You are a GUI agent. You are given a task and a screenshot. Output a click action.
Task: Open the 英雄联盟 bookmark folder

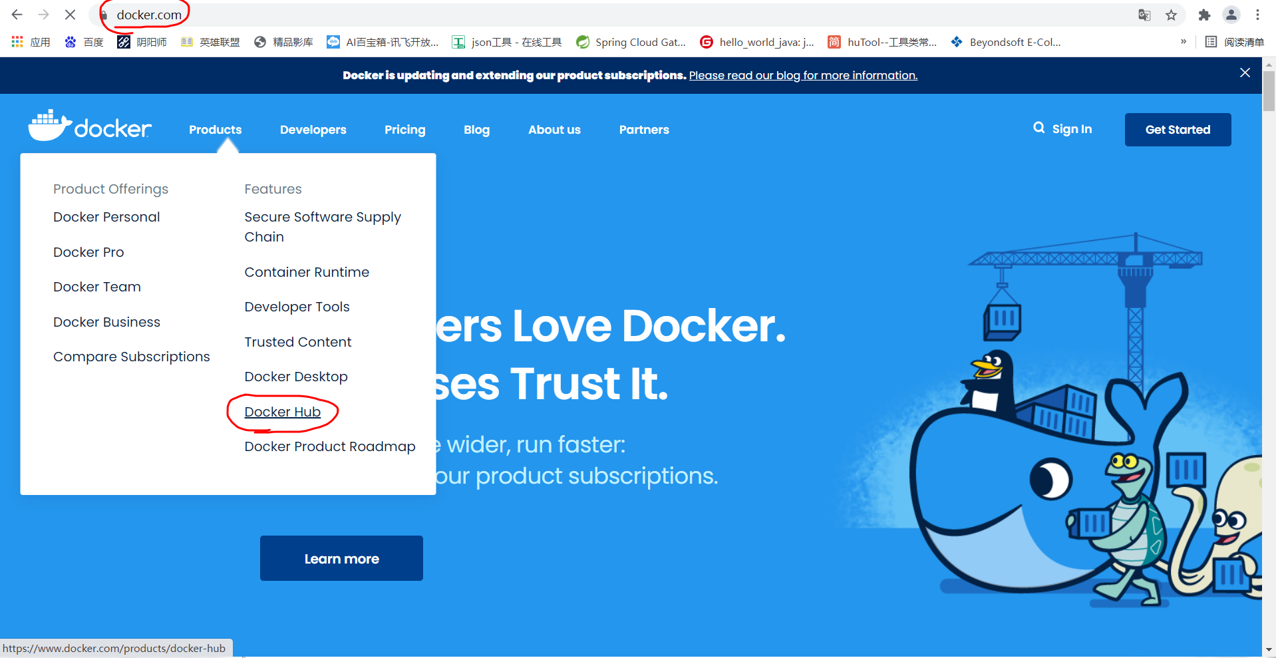[x=210, y=42]
